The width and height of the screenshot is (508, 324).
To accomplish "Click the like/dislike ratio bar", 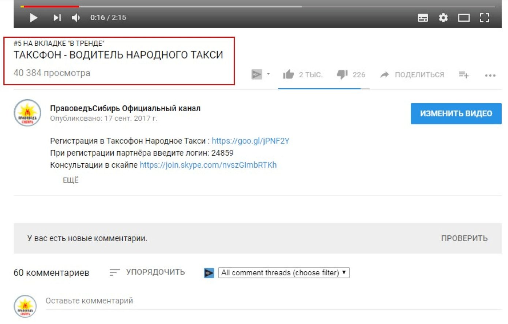I will (324, 89).
